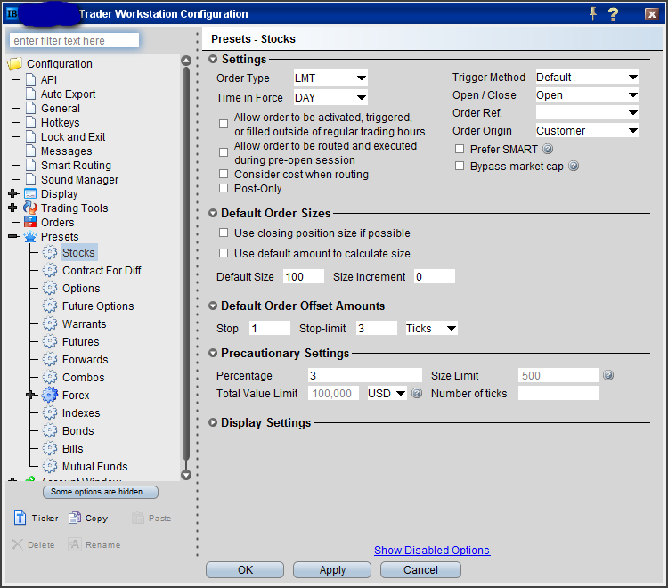Open Smart Routing configuration page

[76, 166]
